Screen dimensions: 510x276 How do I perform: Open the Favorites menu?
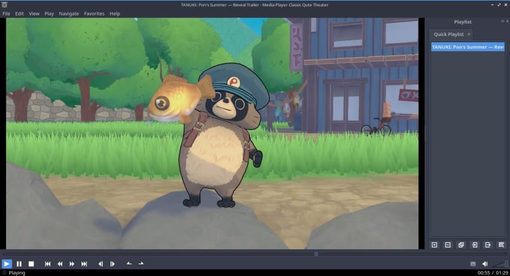tap(94, 14)
